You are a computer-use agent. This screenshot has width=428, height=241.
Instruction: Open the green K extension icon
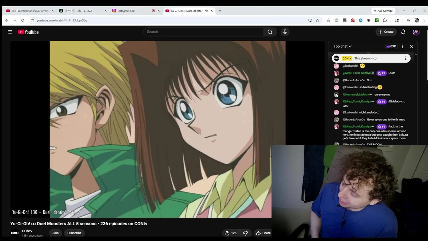[377, 20]
